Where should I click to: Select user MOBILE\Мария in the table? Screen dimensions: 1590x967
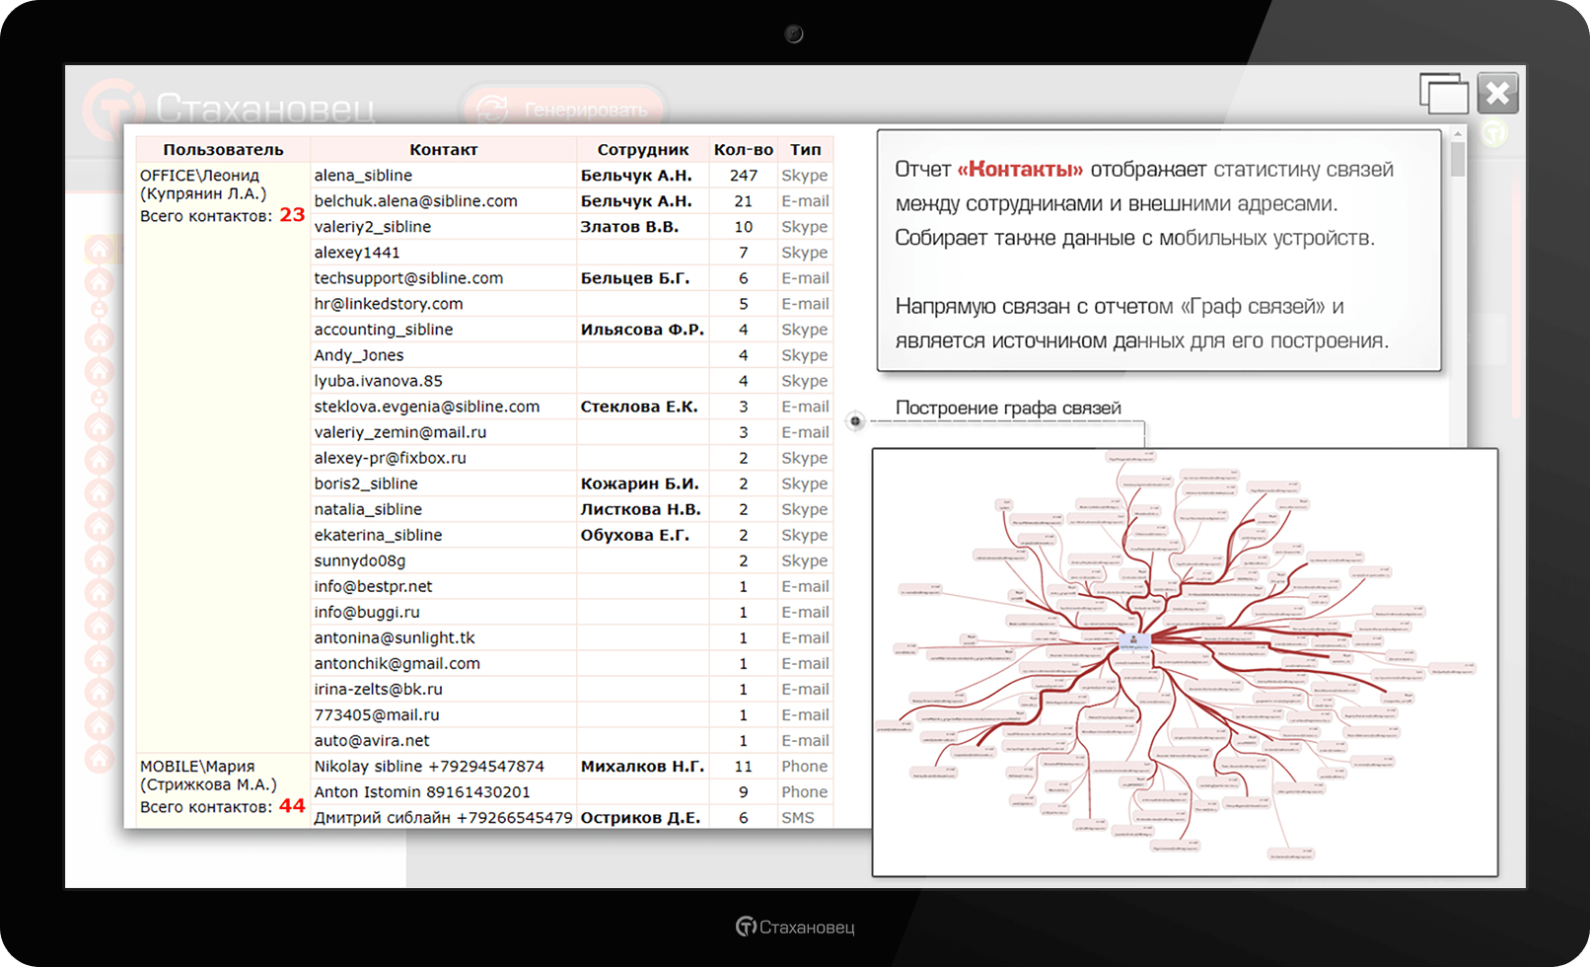coord(197,767)
